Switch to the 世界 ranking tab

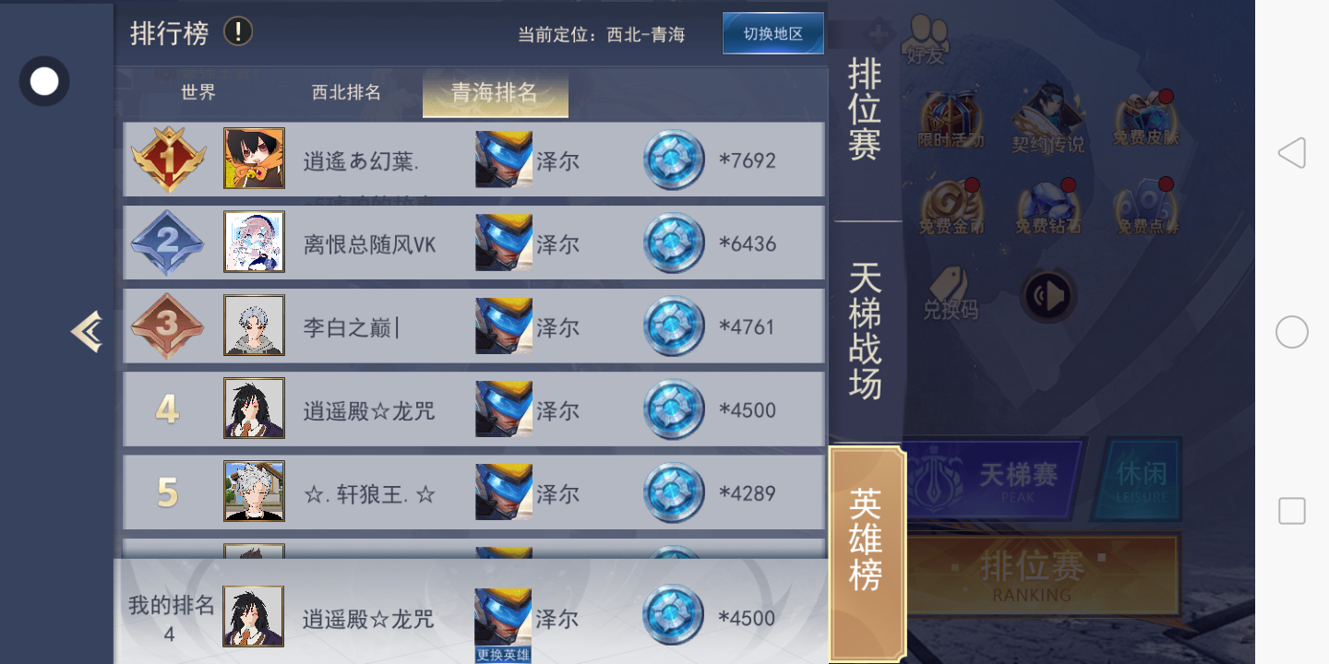pyautogui.click(x=198, y=92)
